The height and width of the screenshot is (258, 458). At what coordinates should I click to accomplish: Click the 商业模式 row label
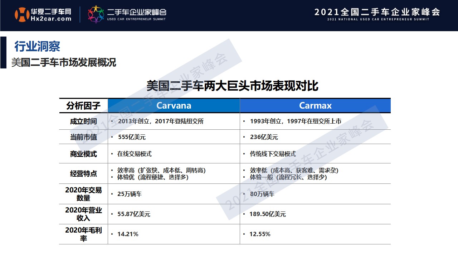click(x=83, y=154)
